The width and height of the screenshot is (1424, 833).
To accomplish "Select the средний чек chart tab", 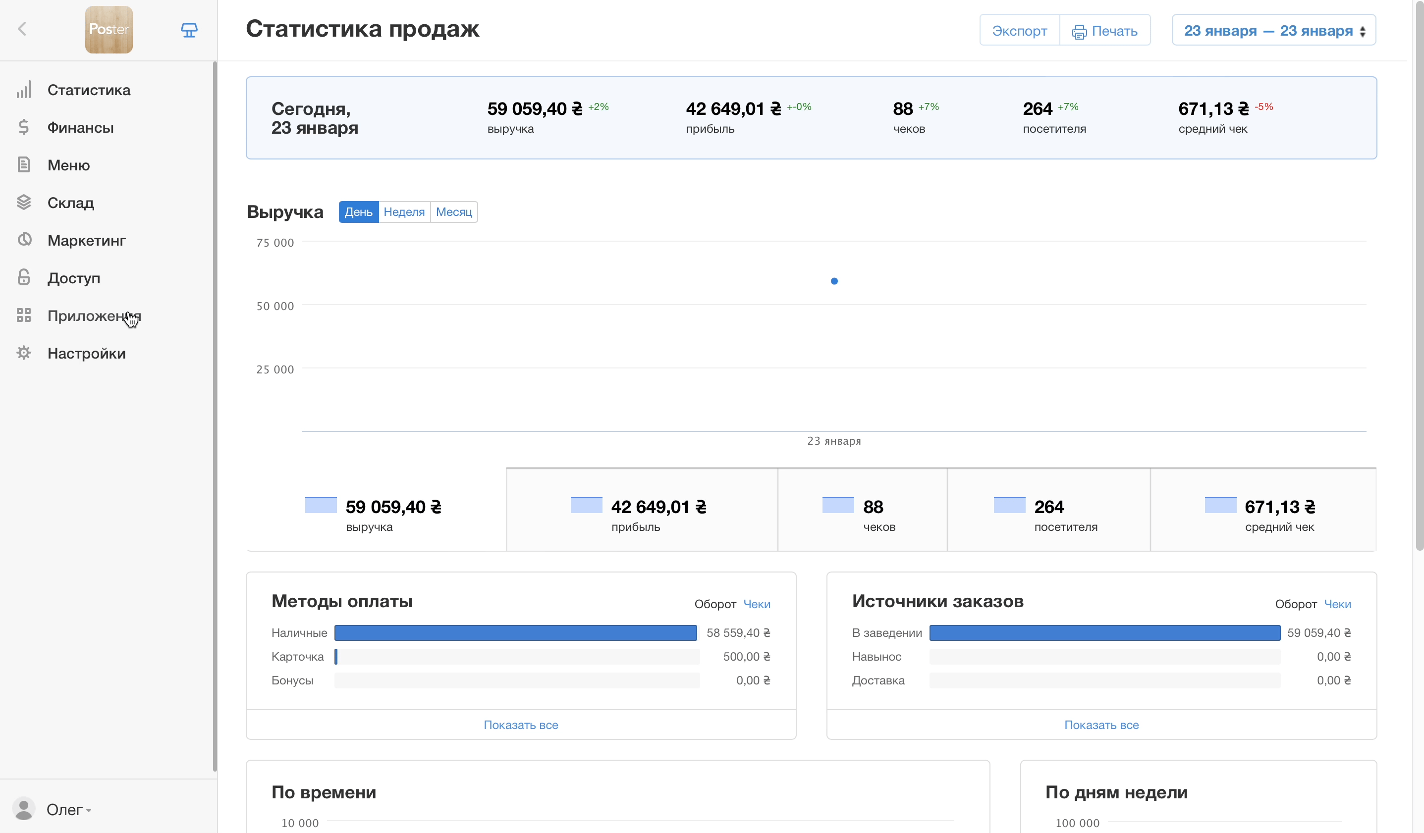I will tap(1262, 510).
